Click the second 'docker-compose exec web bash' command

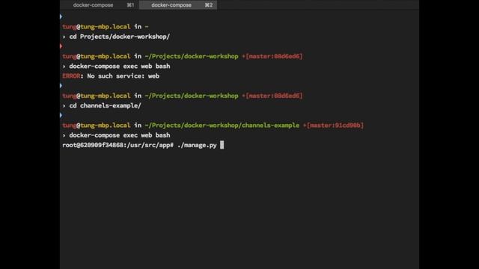[120, 135]
